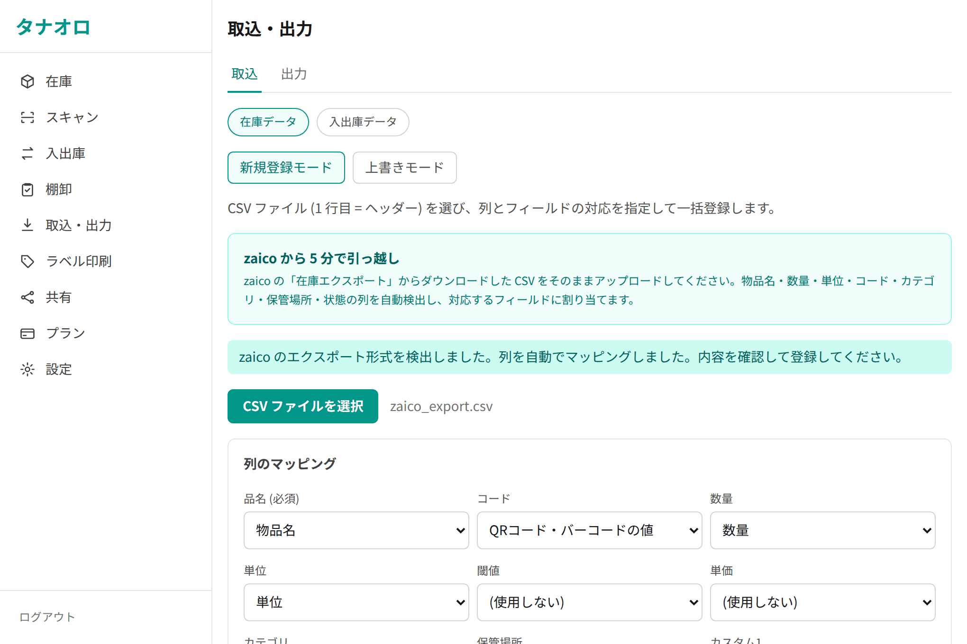Click the 設定 gear icon

[x=27, y=369]
